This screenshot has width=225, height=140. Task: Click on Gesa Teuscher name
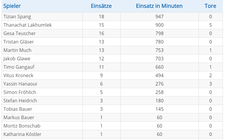pos(19,33)
